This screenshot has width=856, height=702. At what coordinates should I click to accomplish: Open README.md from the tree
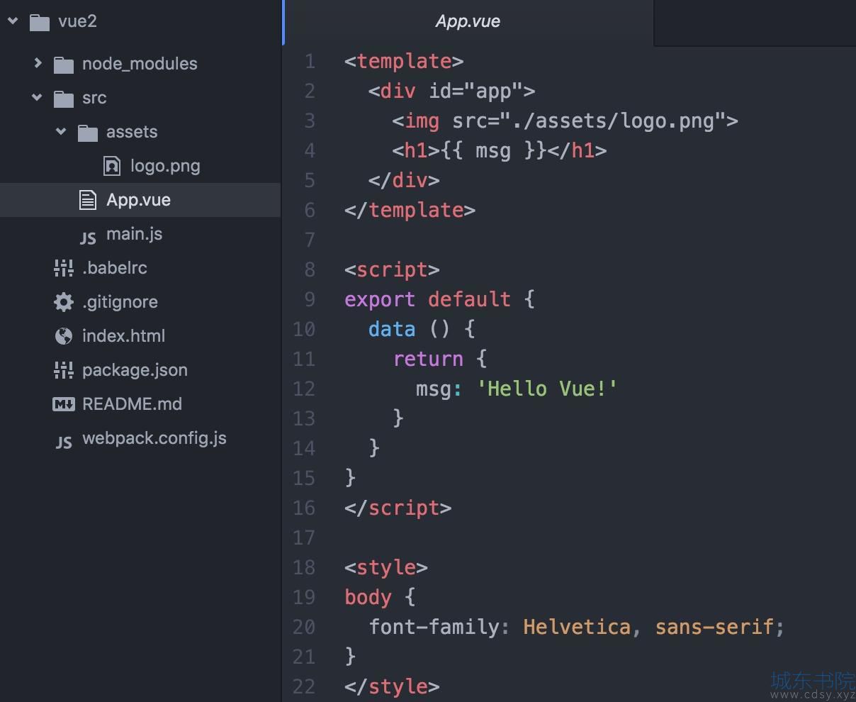[x=132, y=404]
